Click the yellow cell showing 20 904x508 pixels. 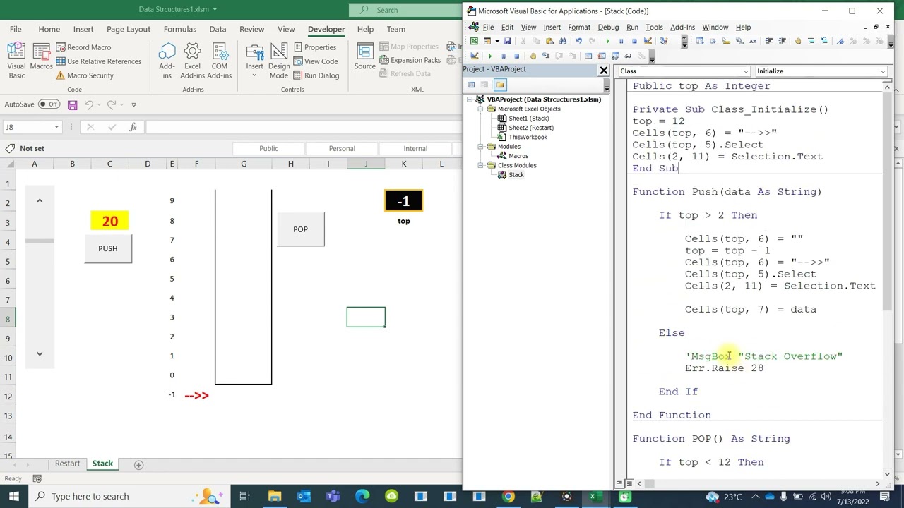tap(109, 221)
